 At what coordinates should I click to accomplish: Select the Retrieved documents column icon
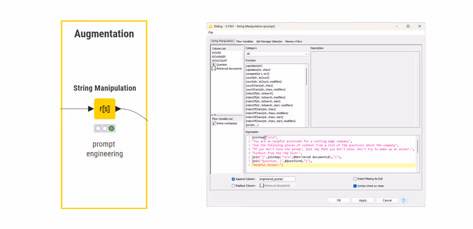click(x=214, y=69)
